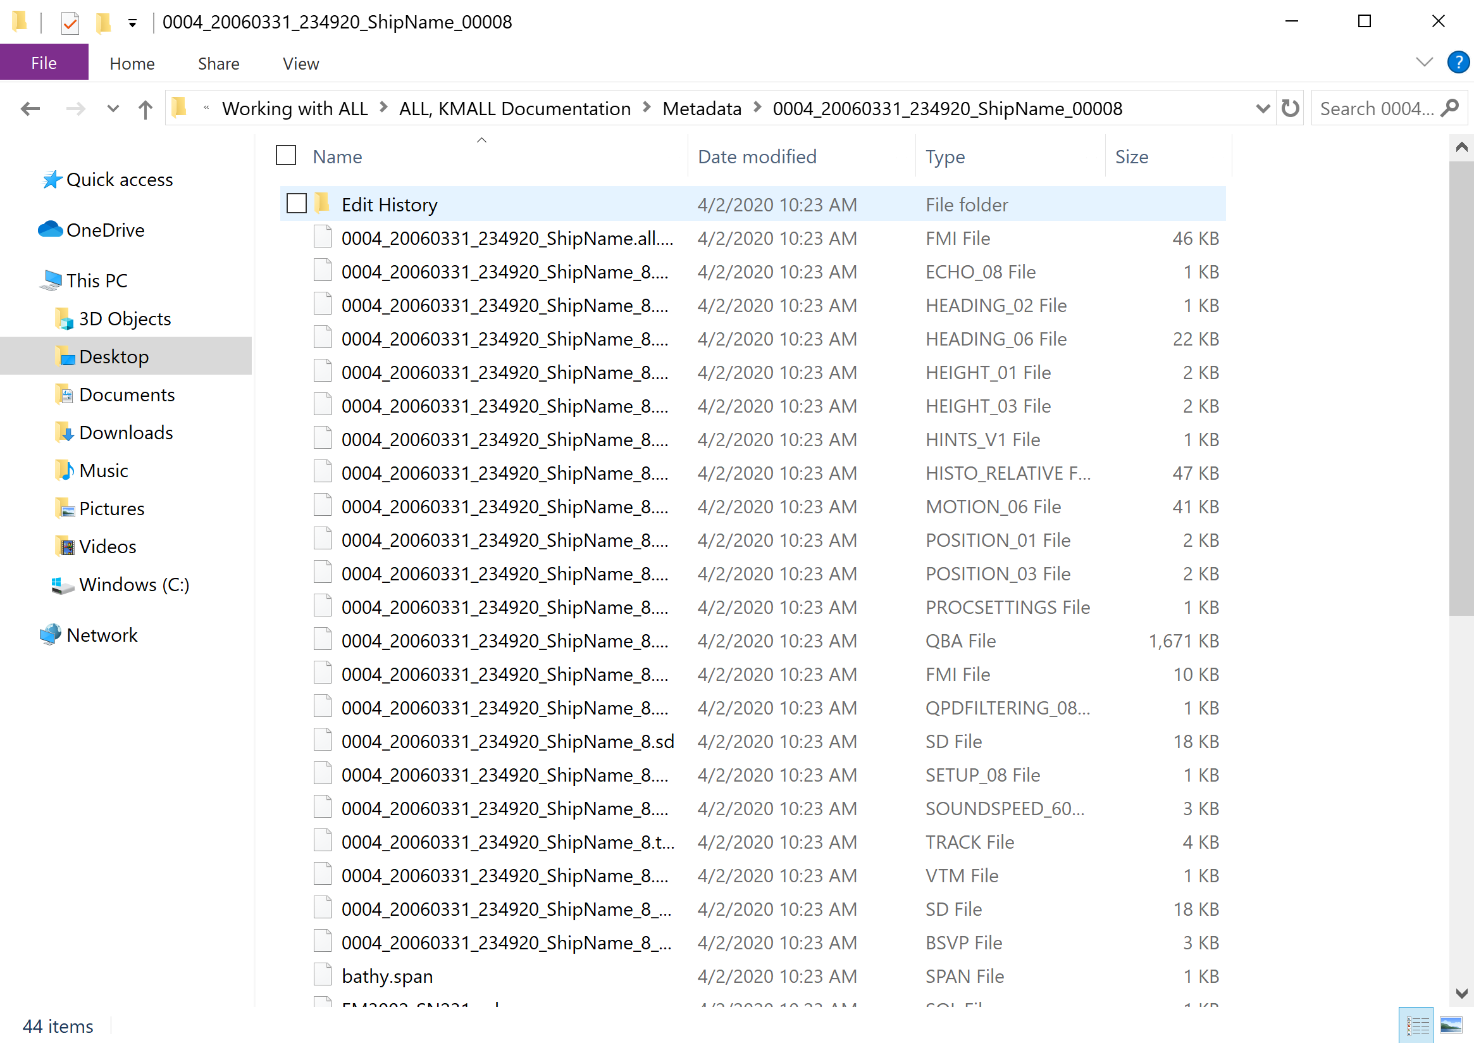This screenshot has width=1474, height=1043.
Task: Open the File menu tab
Action: click(44, 63)
